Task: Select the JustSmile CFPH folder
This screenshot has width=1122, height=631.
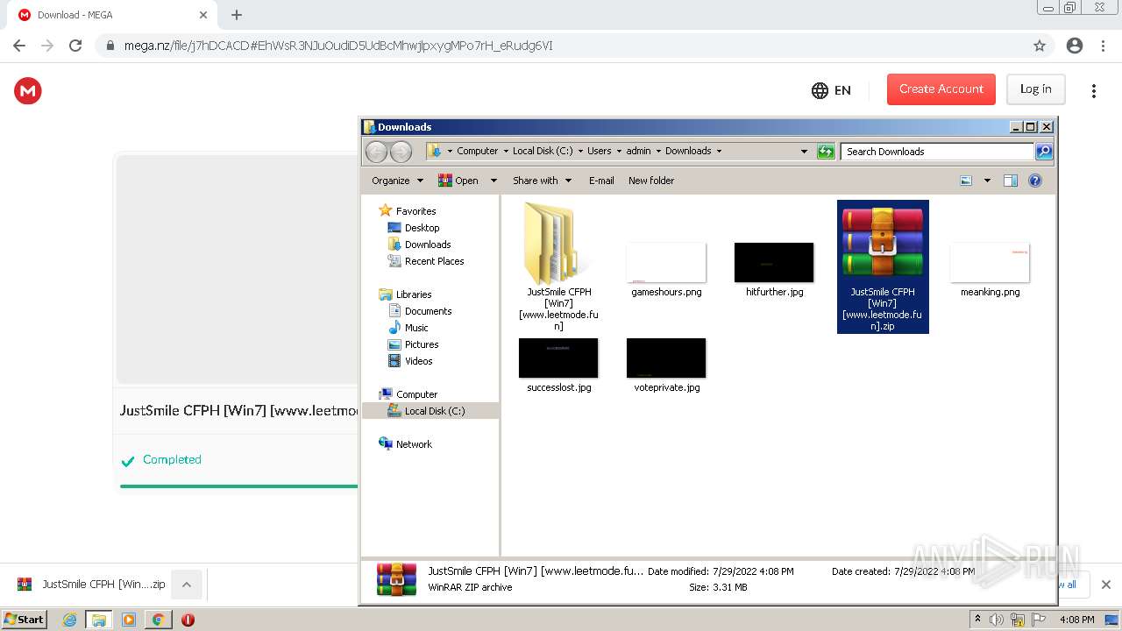Action: (x=558, y=266)
